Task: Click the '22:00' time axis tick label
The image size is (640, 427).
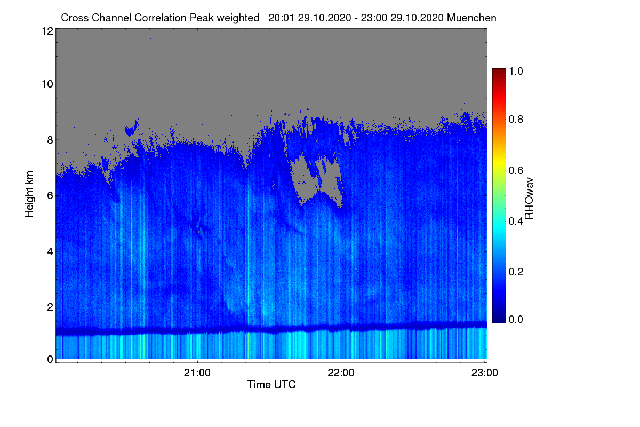Action: [341, 373]
